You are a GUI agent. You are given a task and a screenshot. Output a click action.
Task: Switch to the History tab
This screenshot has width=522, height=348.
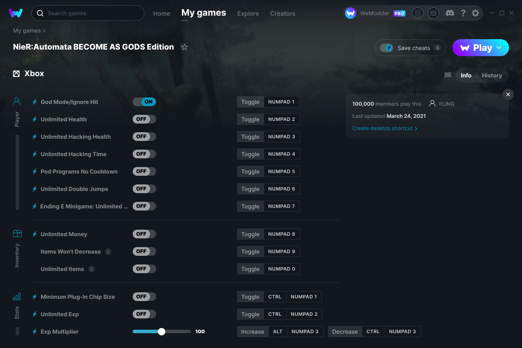click(492, 75)
